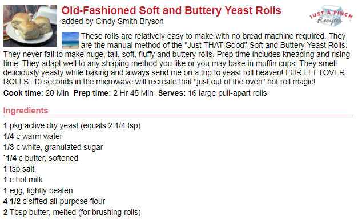362x220 pixels.
Task: Select the tsp salt ingredient line
Action: 19,169
